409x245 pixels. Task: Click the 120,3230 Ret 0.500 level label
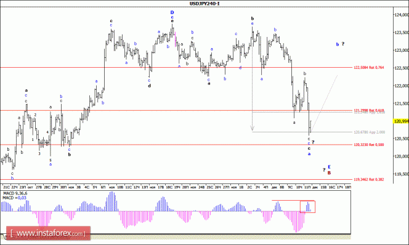[x=369, y=145]
